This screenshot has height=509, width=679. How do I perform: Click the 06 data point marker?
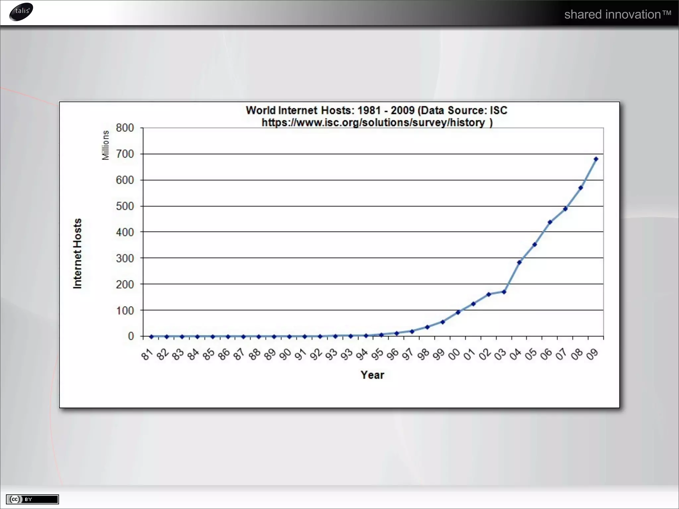[x=550, y=222]
